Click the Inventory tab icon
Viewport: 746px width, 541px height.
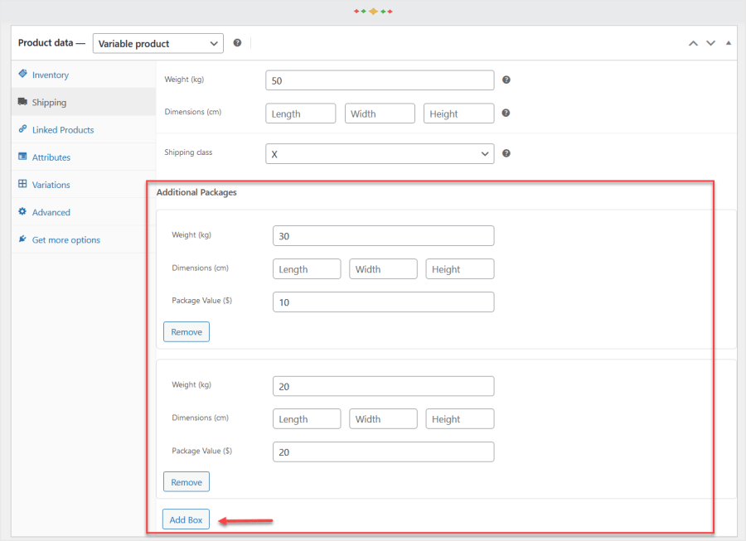pyautogui.click(x=22, y=75)
